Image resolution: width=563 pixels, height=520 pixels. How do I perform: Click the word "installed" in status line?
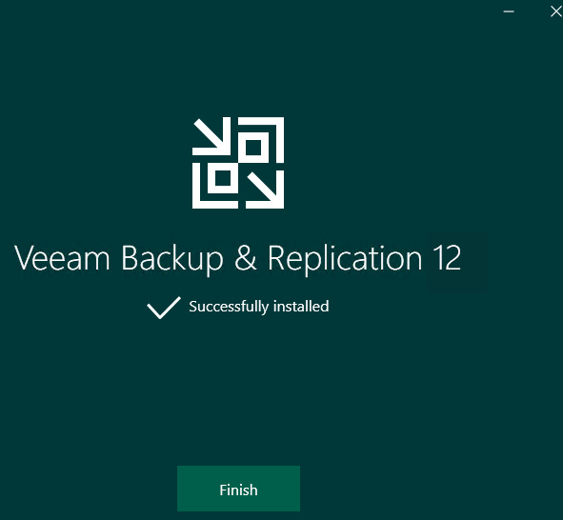point(301,306)
